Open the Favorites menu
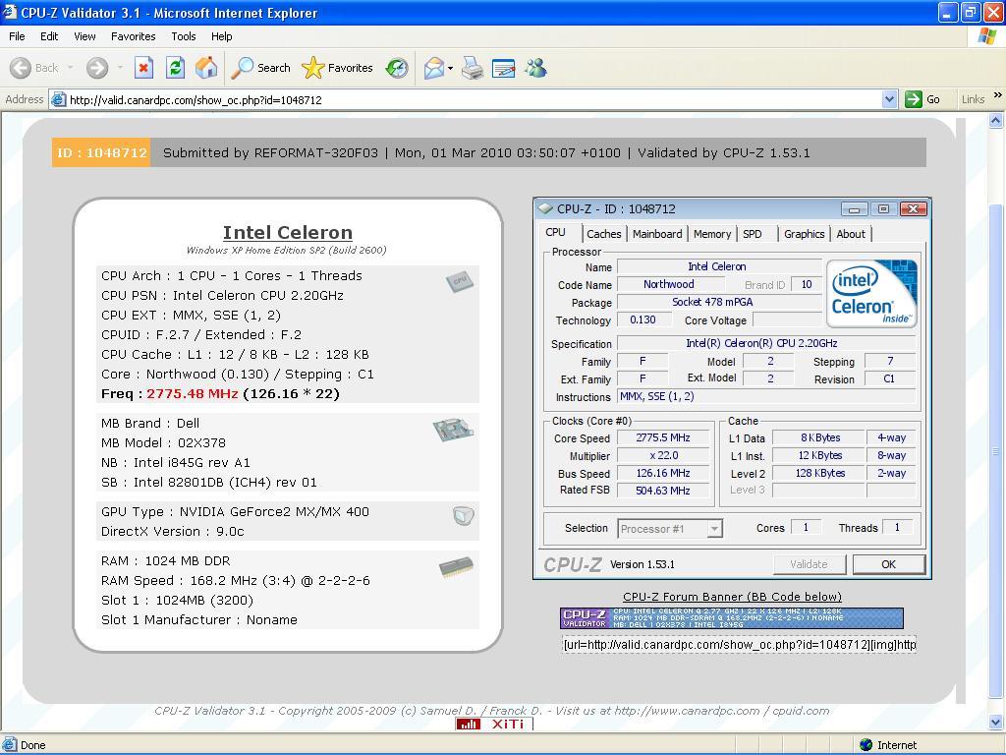Image resolution: width=1006 pixels, height=755 pixels. [x=134, y=36]
